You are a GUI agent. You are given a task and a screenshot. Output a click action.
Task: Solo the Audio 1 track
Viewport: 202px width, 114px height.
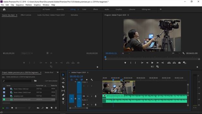pyautogui.click(x=92, y=96)
